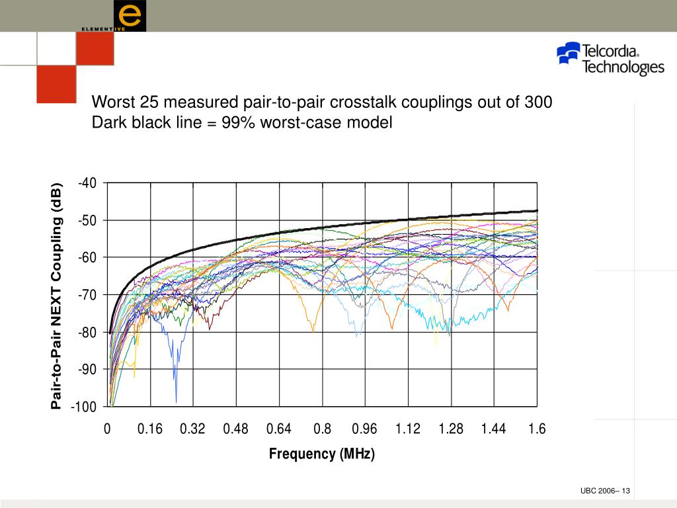Click the '-100' y-axis value
The width and height of the screenshot is (677, 508).
point(84,407)
